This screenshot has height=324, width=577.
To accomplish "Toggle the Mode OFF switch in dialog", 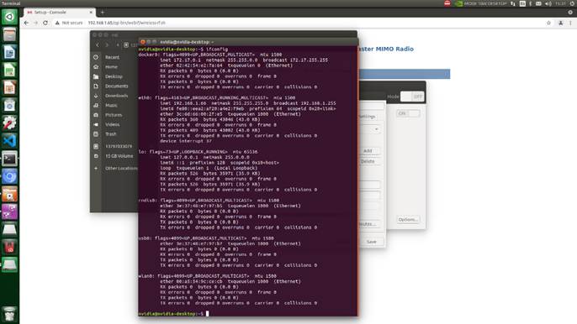I will pos(412,97).
